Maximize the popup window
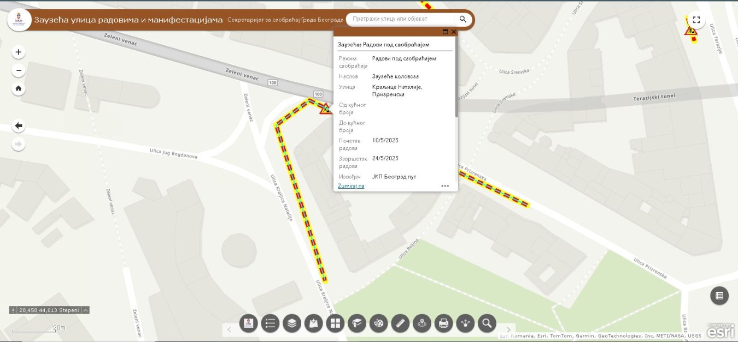Viewport: 738px width, 342px height. [445, 32]
